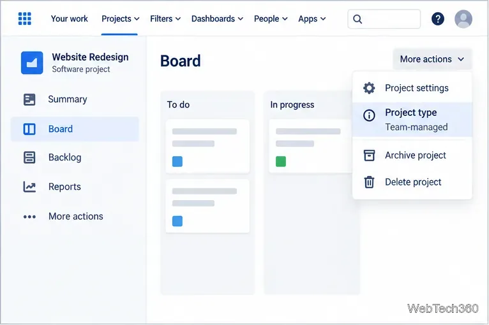Open the first To do card

click(x=207, y=147)
